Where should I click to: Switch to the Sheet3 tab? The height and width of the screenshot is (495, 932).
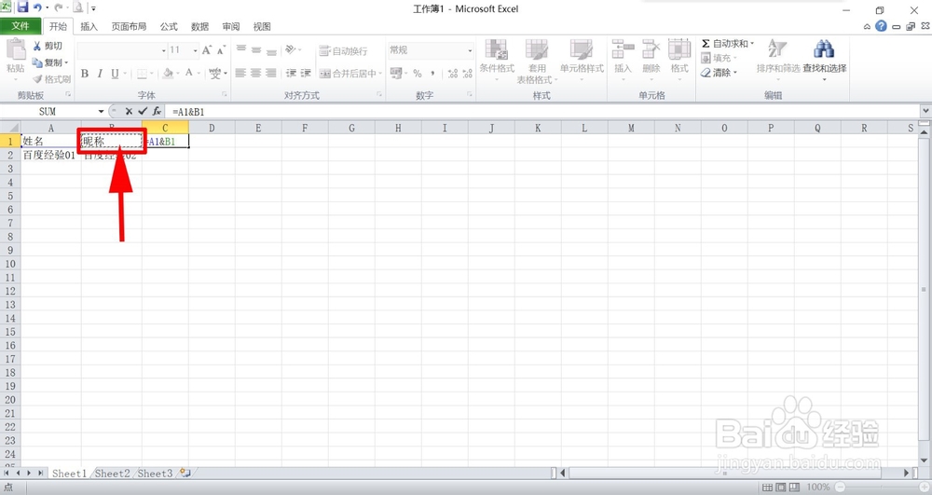pyautogui.click(x=155, y=473)
